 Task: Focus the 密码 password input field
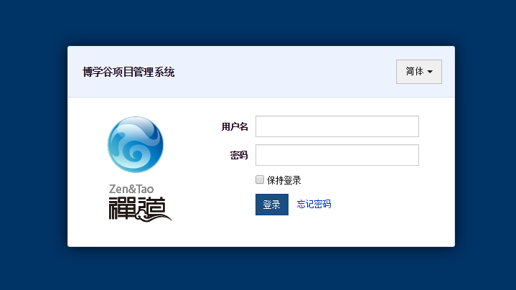(x=337, y=155)
